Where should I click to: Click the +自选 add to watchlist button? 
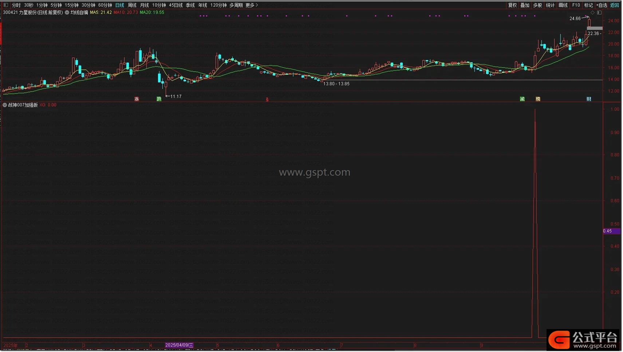pos(602,5)
